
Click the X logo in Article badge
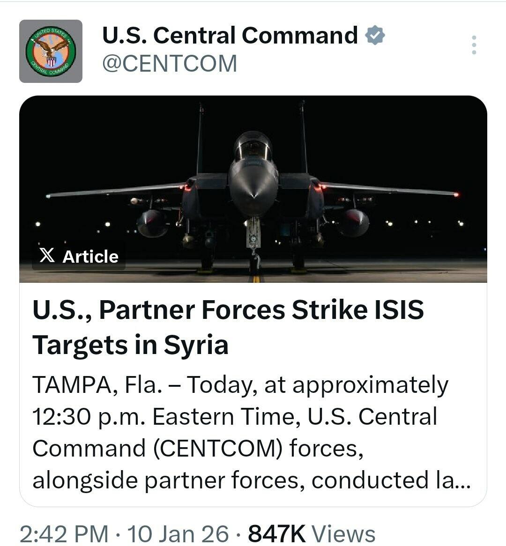pos(47,256)
